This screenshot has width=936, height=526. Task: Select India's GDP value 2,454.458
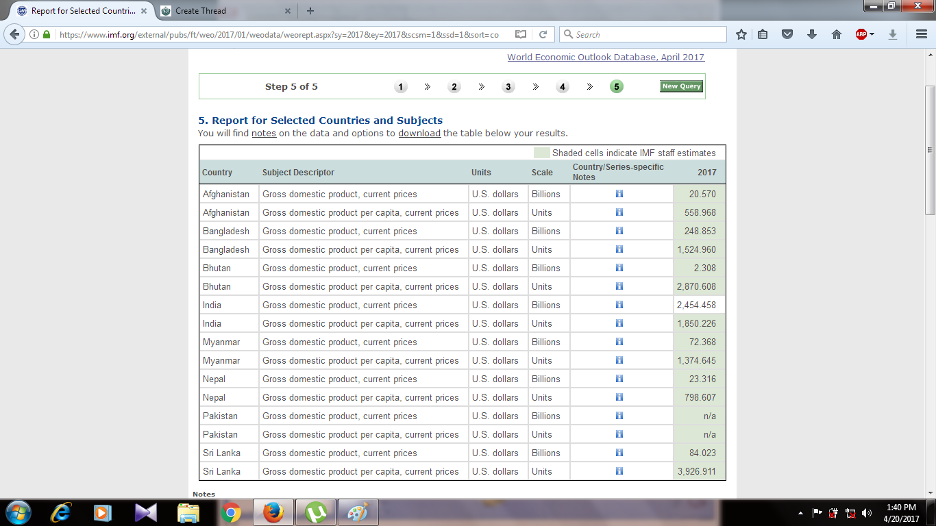[x=696, y=305]
